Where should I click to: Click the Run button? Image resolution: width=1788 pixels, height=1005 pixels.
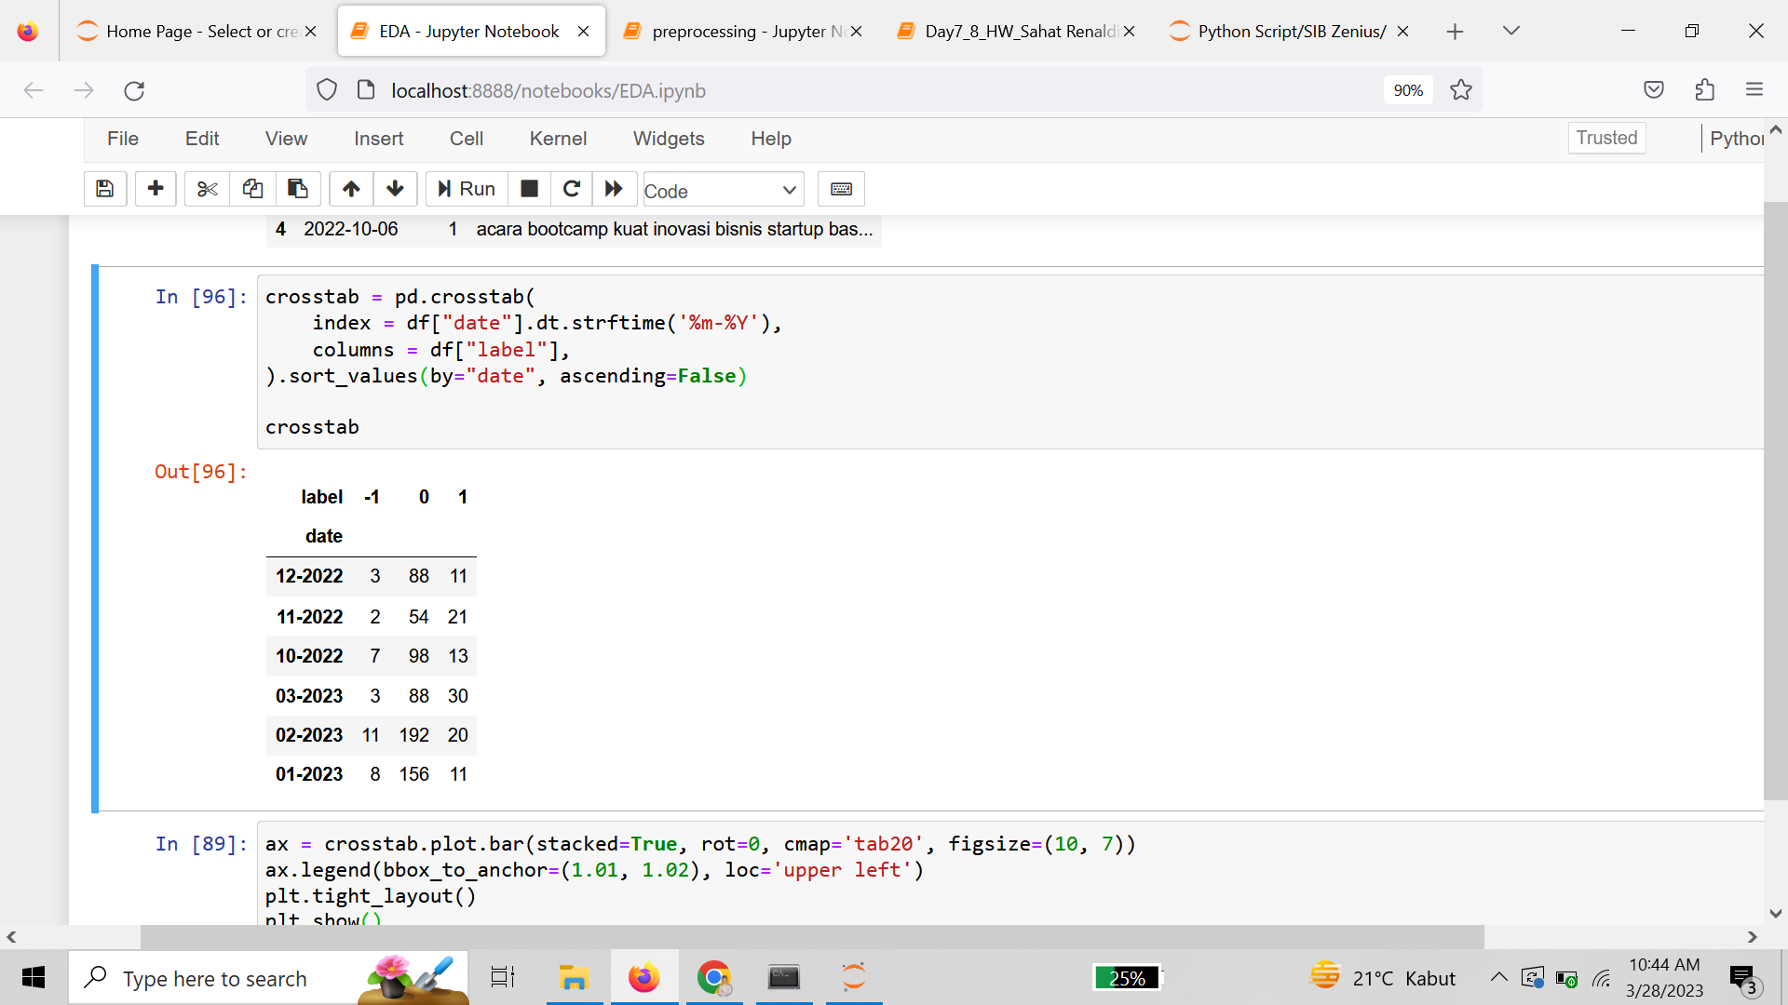(467, 189)
